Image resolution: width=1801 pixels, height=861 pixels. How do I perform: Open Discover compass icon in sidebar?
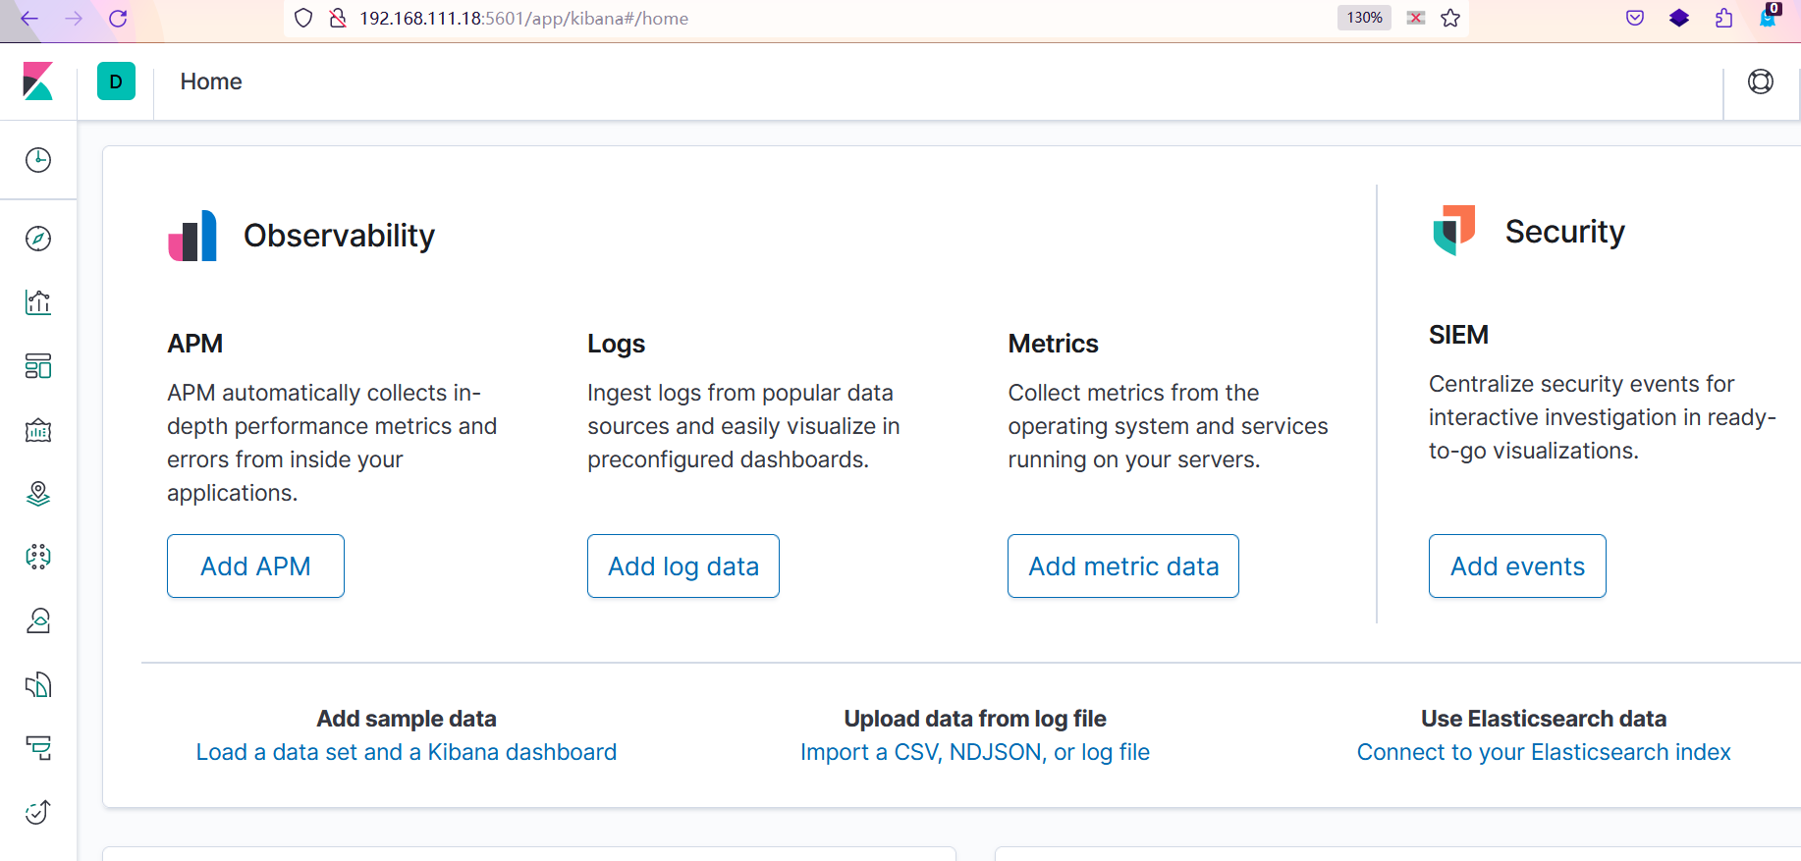(x=38, y=239)
